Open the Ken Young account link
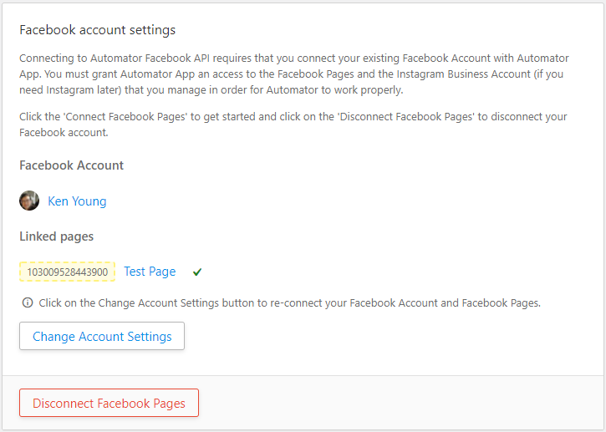 point(77,201)
